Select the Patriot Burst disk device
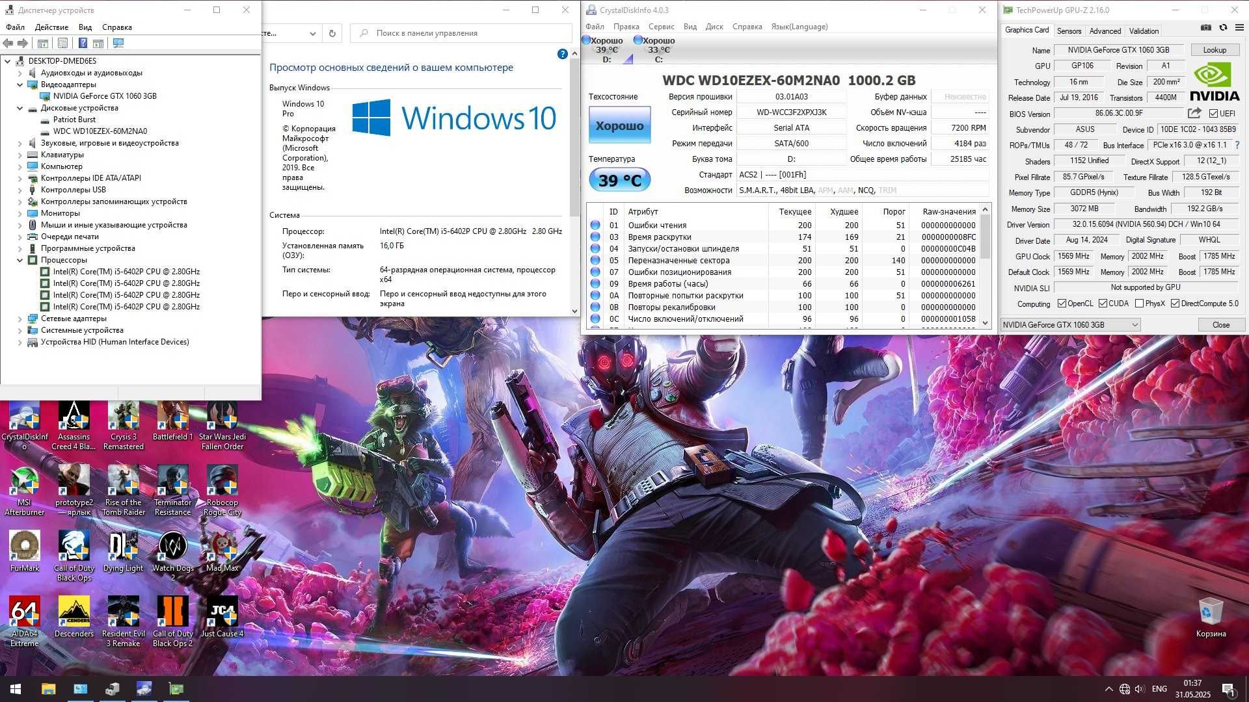The image size is (1249, 702). coord(74,120)
